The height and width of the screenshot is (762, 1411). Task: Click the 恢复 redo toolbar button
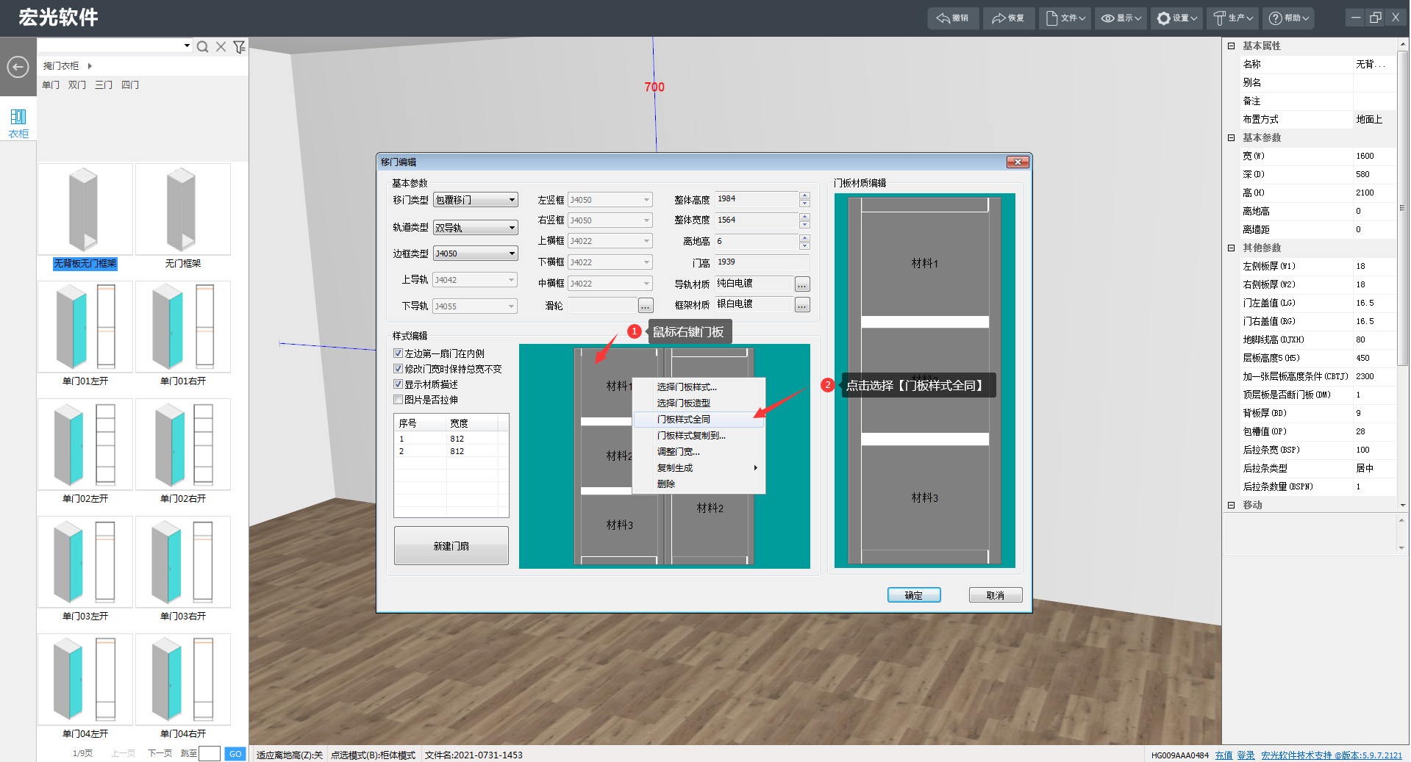click(x=1009, y=18)
